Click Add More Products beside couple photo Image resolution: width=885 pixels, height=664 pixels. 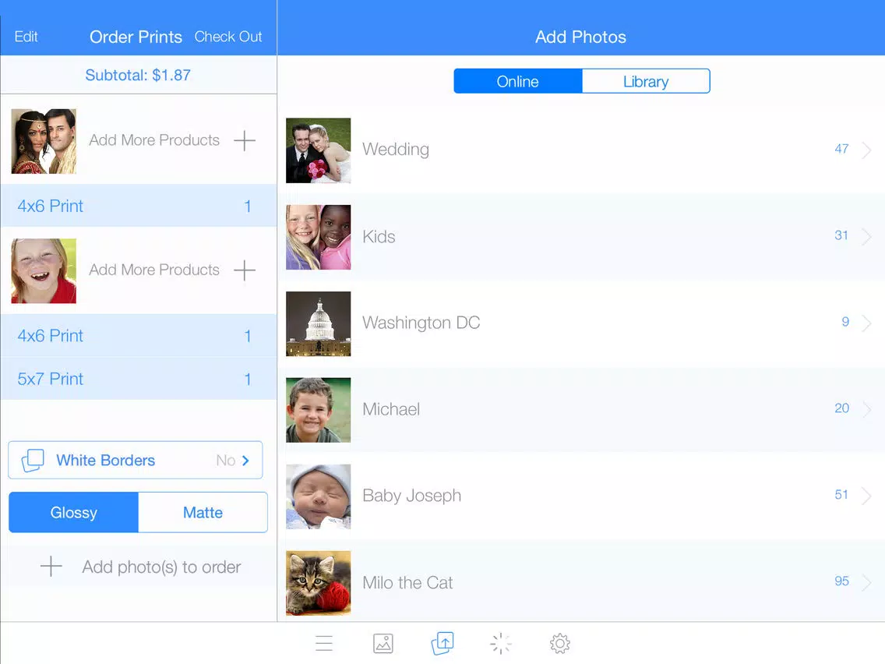tap(154, 140)
